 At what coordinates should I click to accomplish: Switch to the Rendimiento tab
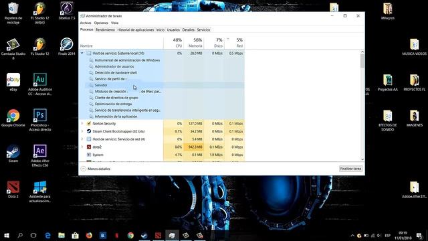click(x=105, y=29)
